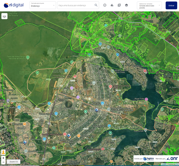Activate the street view pegman icon

click(x=3, y=152)
